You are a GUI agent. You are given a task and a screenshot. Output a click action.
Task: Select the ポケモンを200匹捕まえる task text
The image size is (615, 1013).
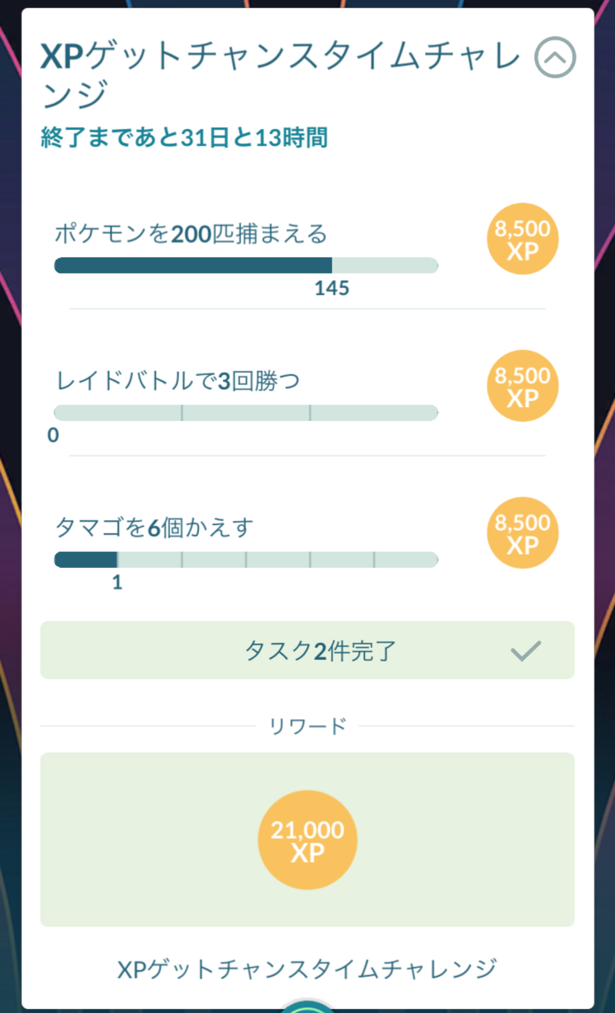(x=191, y=234)
